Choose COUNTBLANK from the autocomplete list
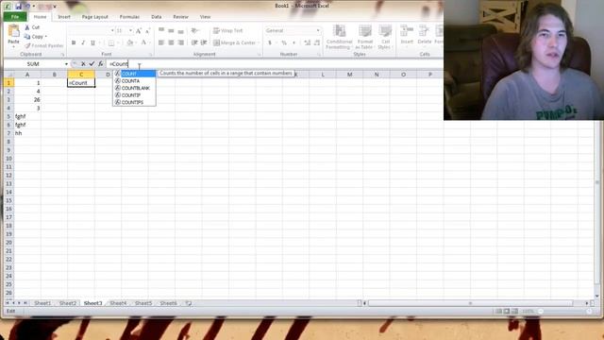Image resolution: width=604 pixels, height=340 pixels. click(x=134, y=88)
